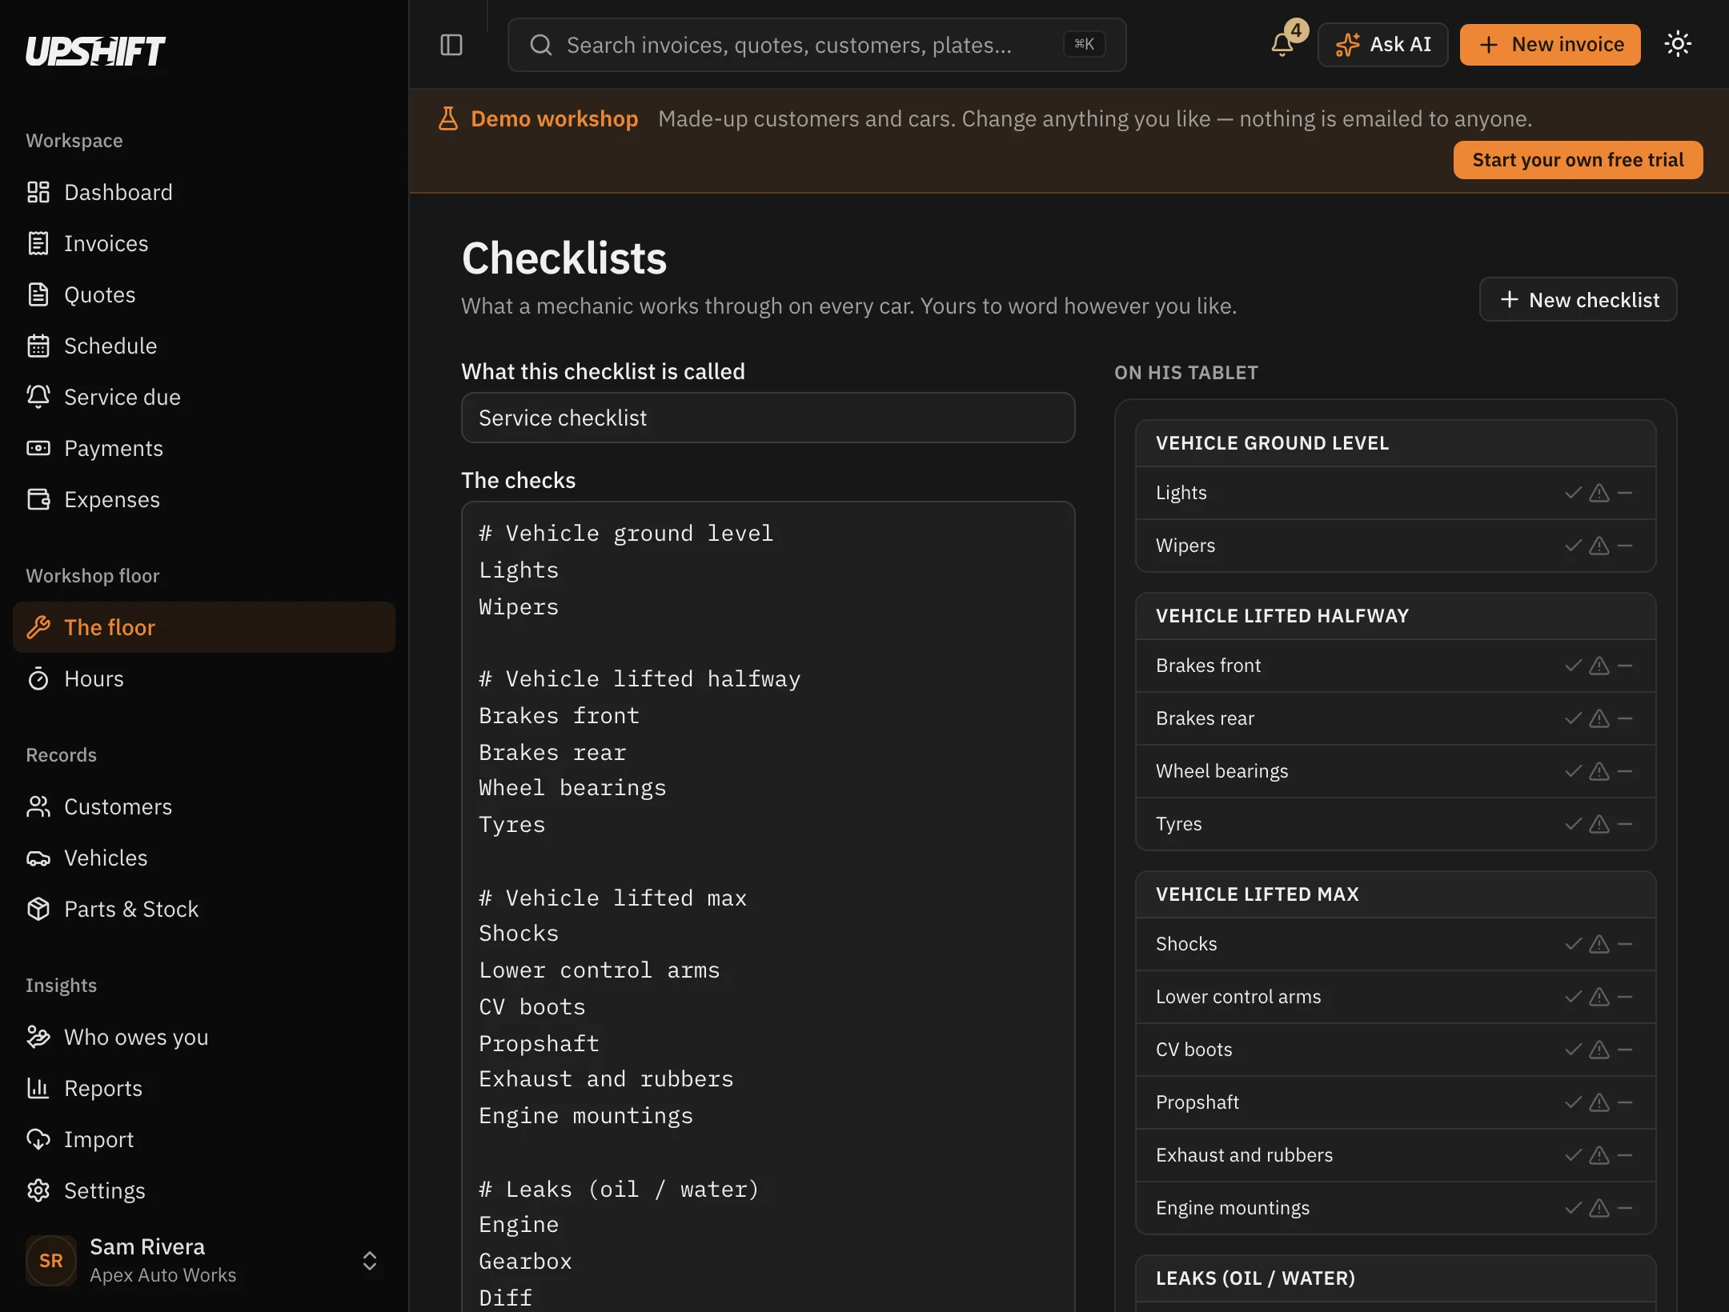This screenshot has width=1729, height=1312.
Task: Click the Hours timer icon
Action: click(x=38, y=678)
